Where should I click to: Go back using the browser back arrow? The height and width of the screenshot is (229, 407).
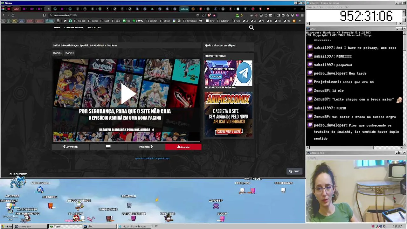click(x=3, y=15)
